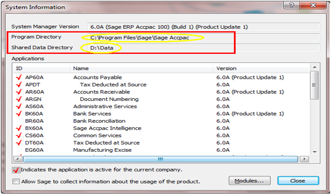Click the help question mark in title bar
Screen dimensions: 331x194
[x=291, y=5]
